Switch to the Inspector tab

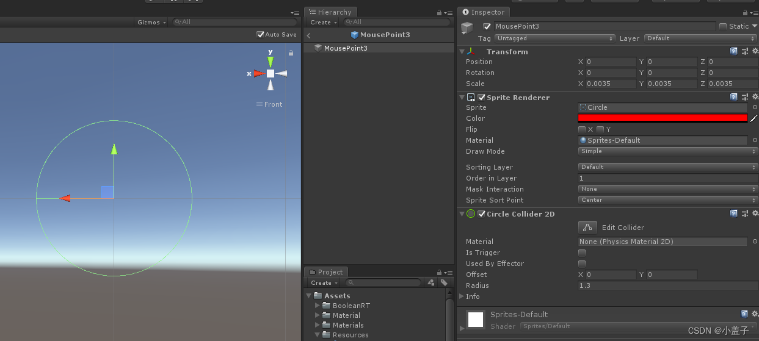(482, 12)
